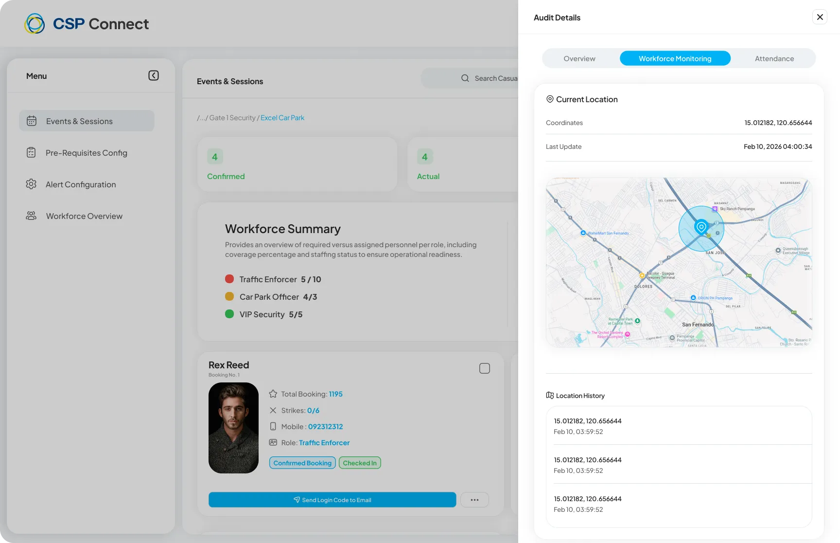840x543 pixels.
Task: Close the Audit Details panel
Action: pyautogui.click(x=820, y=17)
